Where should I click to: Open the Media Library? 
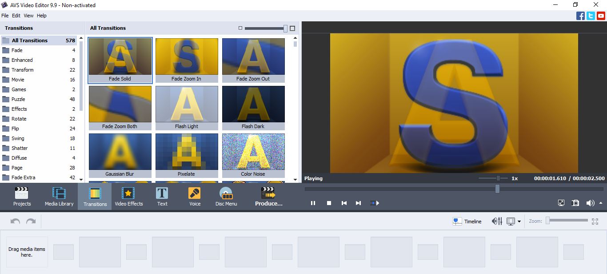(59, 197)
